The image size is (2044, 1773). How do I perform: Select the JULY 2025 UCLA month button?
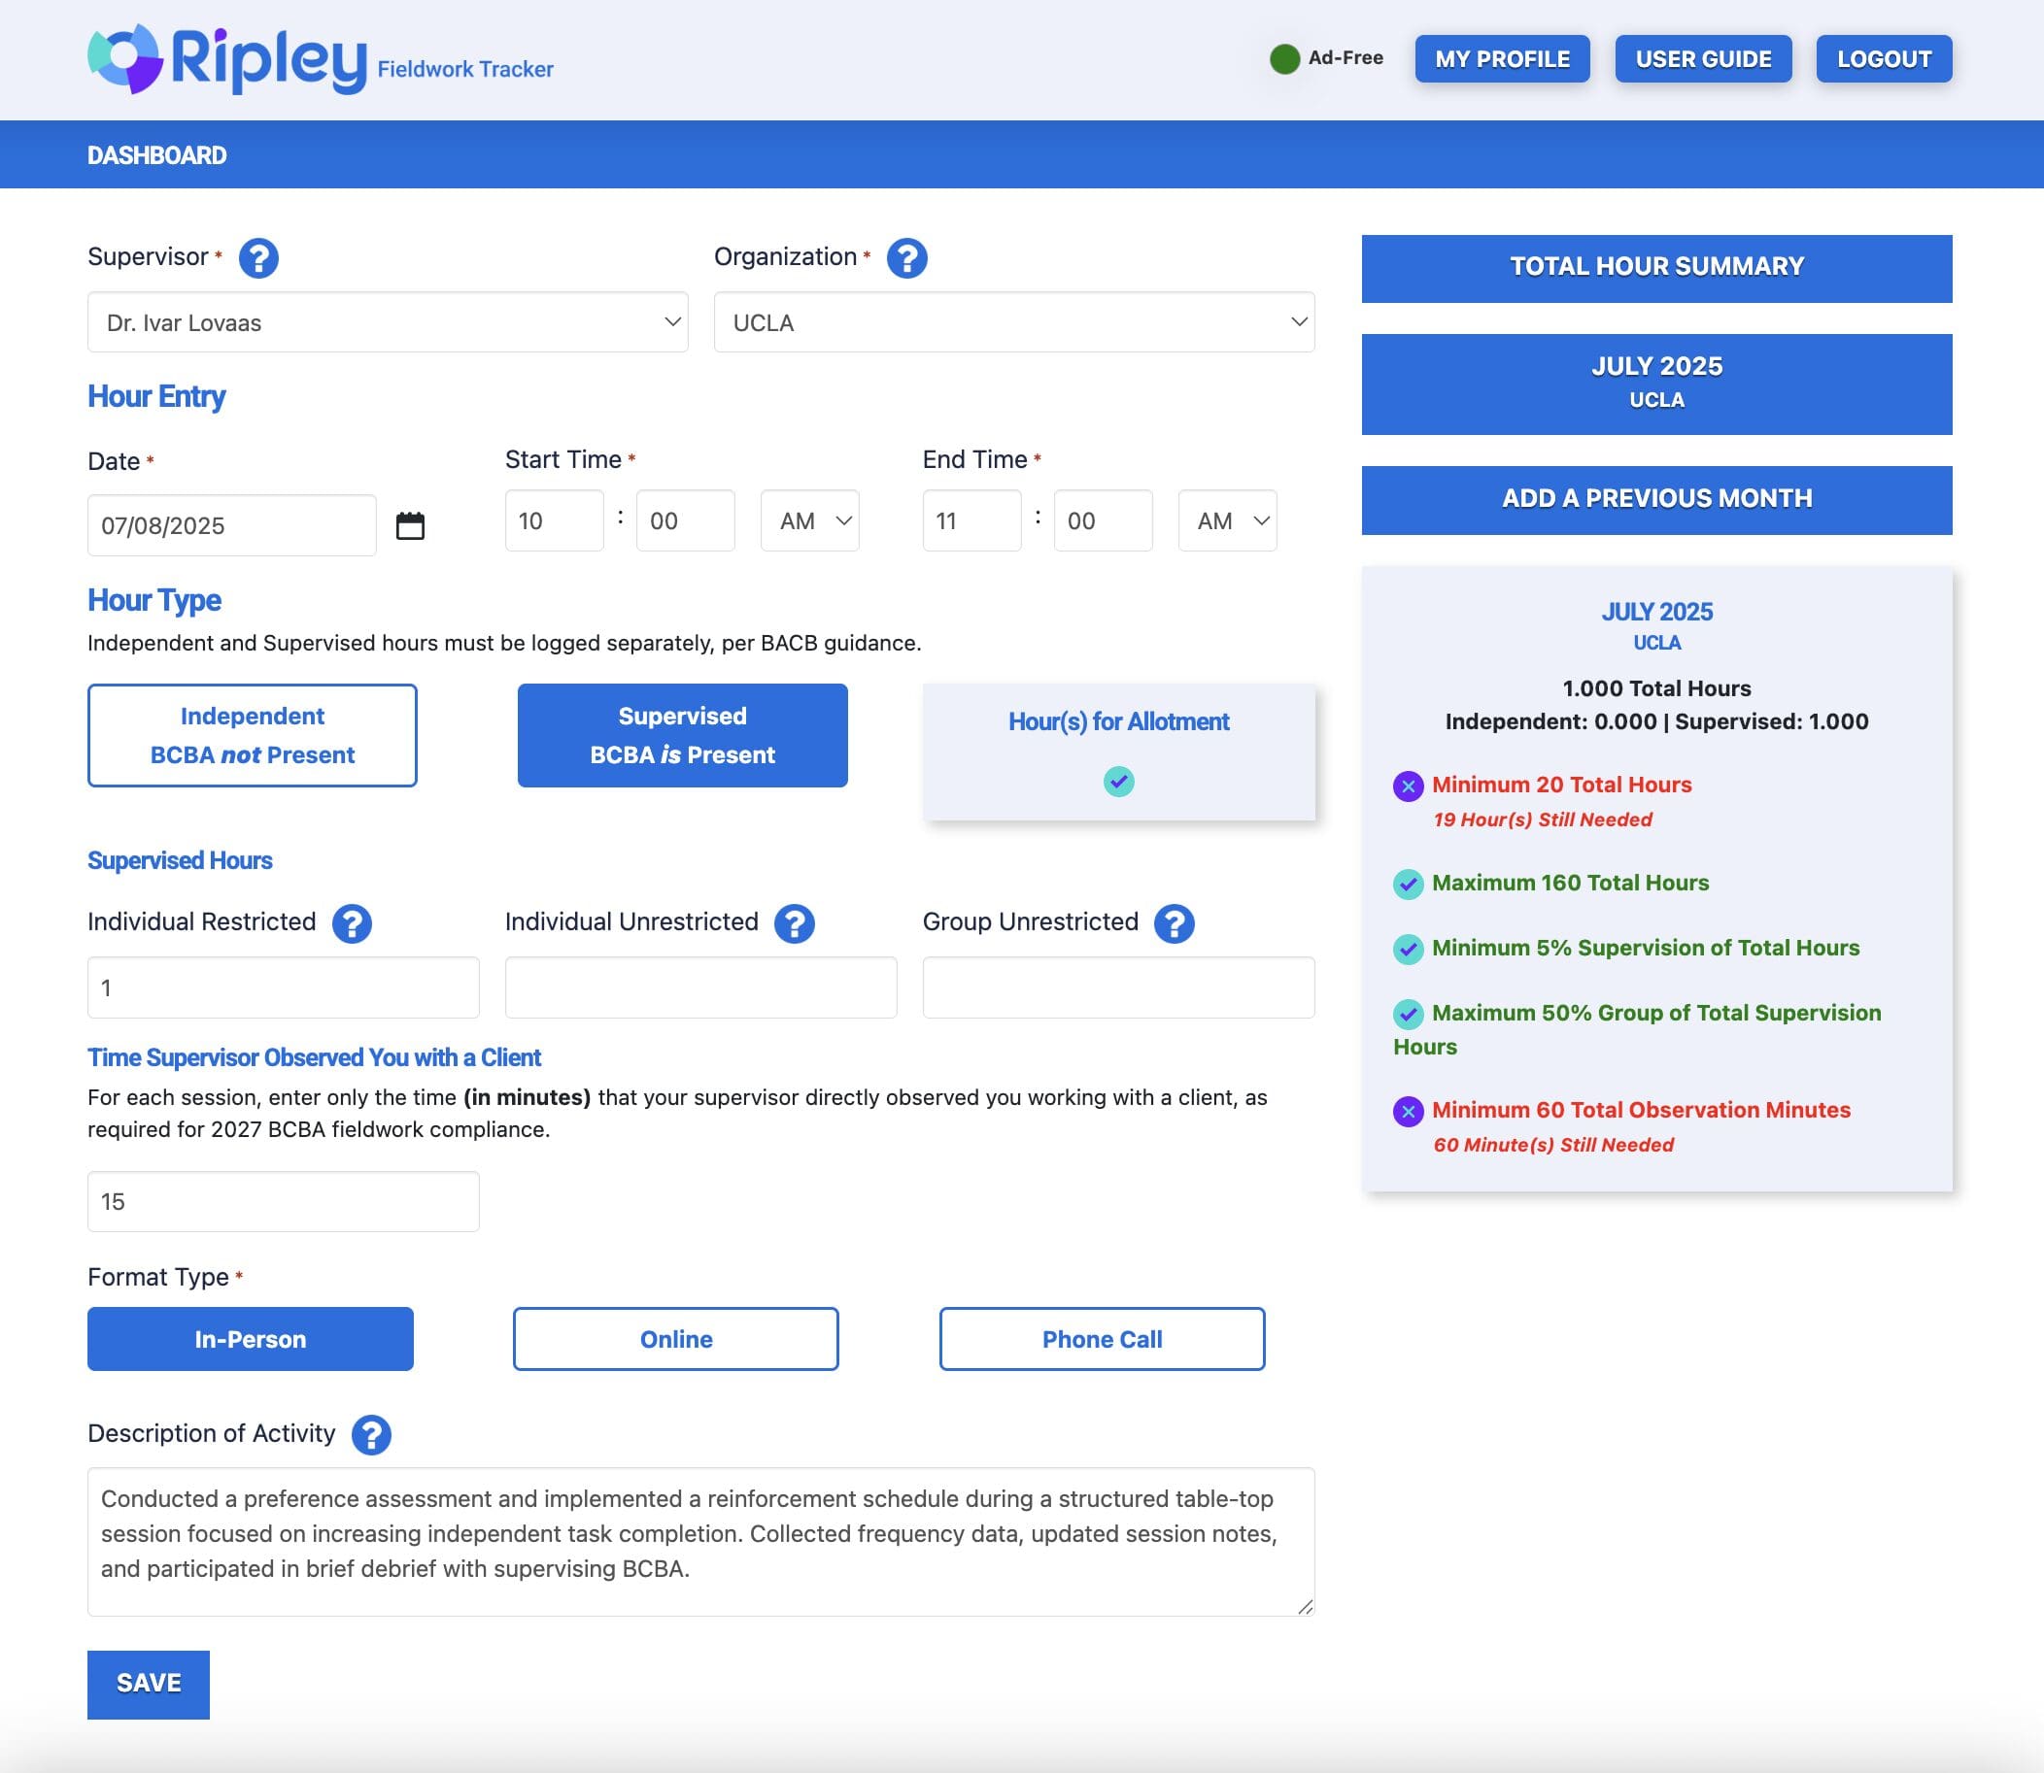(1657, 384)
